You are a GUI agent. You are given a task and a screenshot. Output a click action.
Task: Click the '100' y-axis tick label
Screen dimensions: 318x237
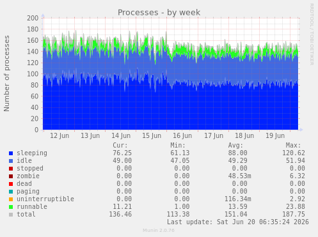(x=33, y=74)
